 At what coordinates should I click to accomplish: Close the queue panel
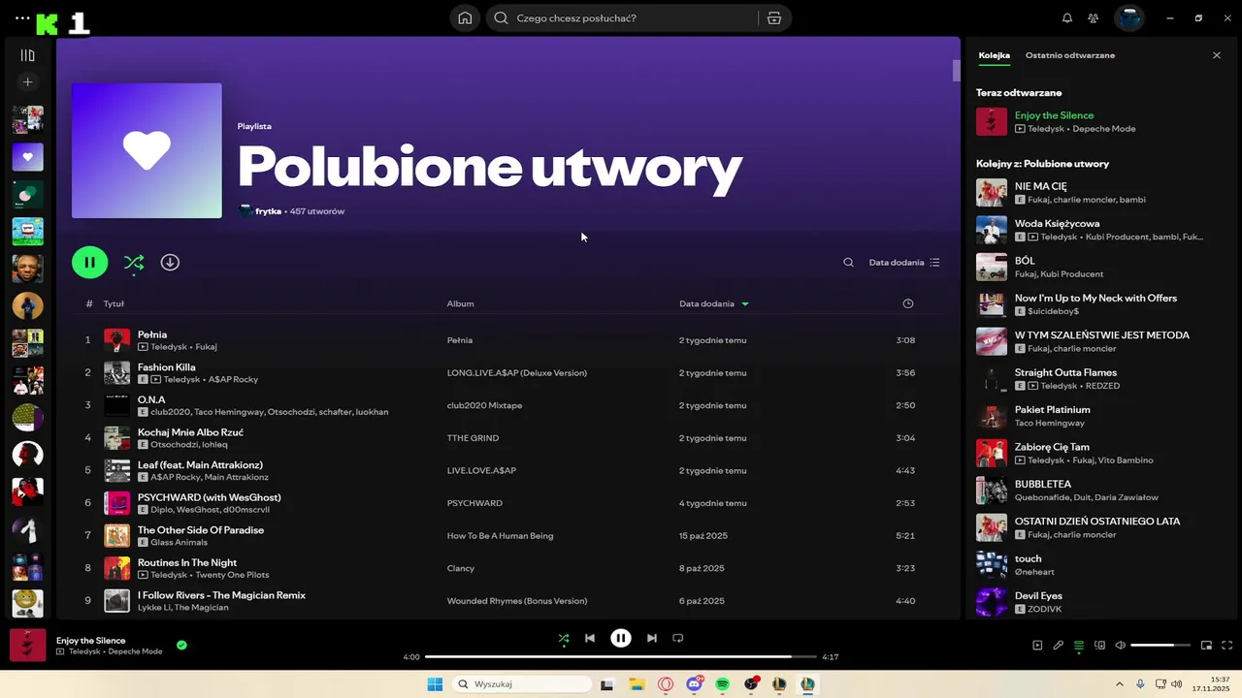tap(1217, 55)
